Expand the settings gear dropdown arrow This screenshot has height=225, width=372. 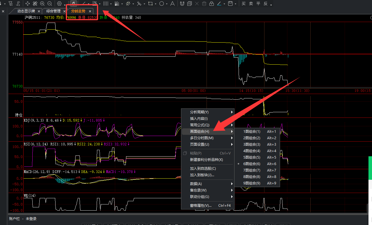pos(64,5)
